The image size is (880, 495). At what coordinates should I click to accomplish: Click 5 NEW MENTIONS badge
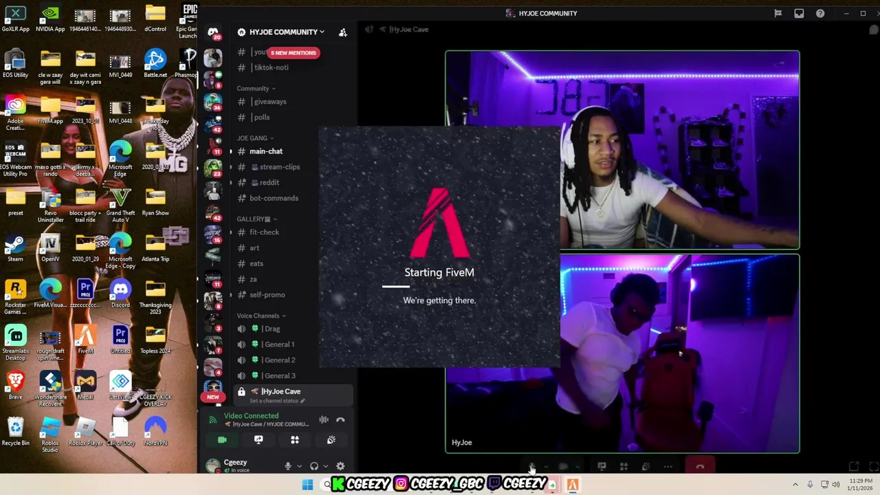pos(294,53)
